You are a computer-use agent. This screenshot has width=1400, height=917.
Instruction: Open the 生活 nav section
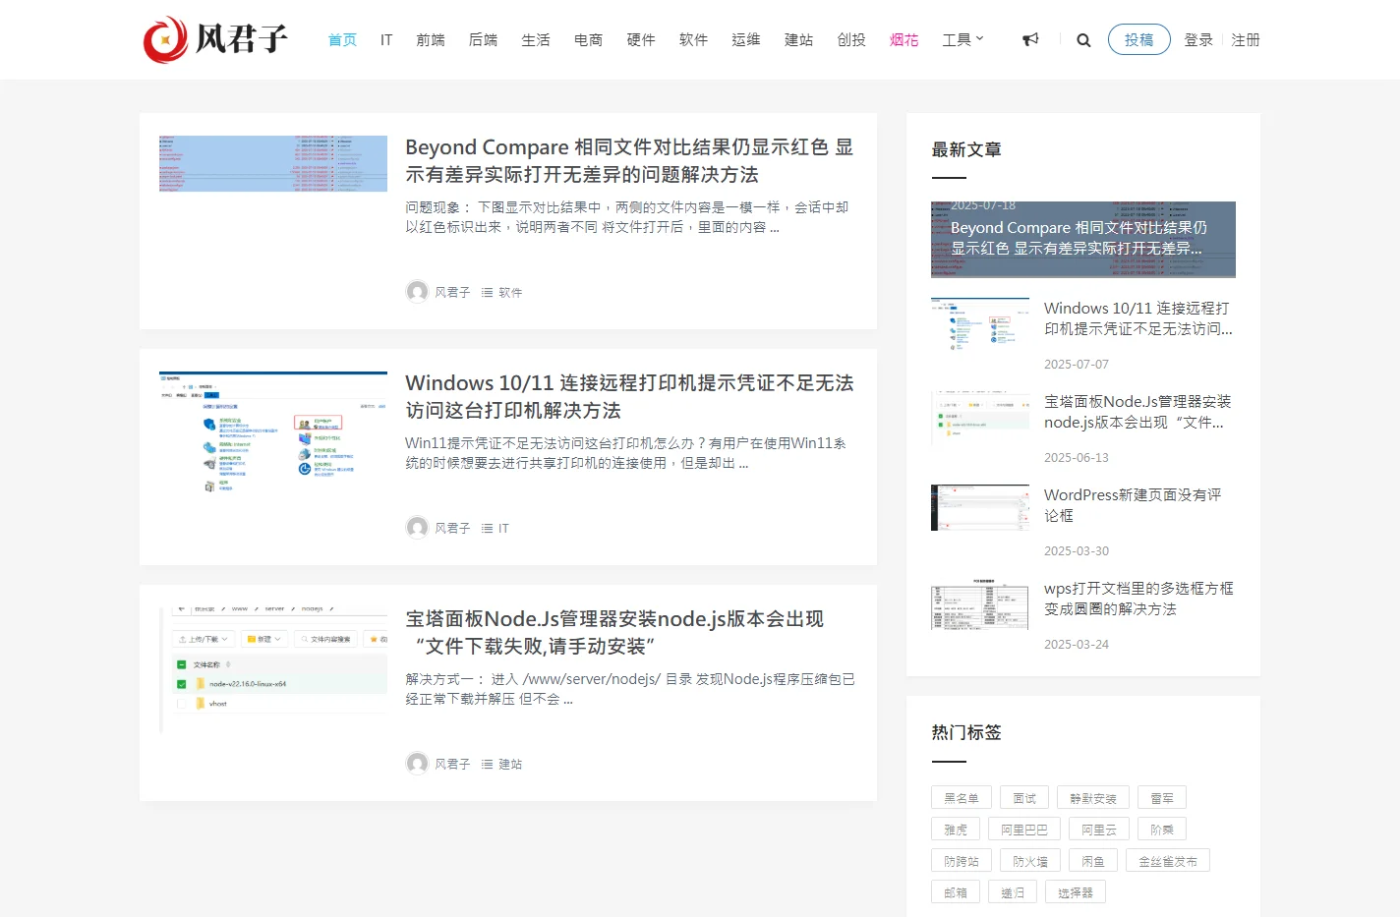[x=536, y=40]
